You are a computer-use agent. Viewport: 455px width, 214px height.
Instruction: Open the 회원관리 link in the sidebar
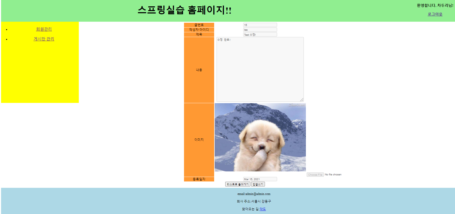pyautogui.click(x=44, y=29)
